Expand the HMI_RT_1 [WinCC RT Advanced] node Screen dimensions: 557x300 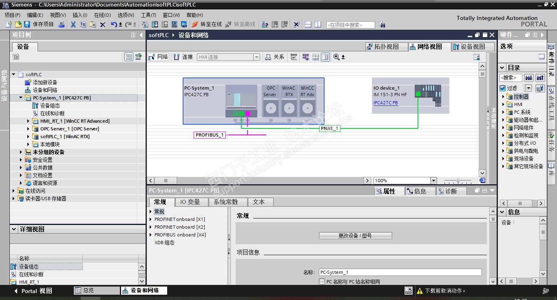[29, 121]
